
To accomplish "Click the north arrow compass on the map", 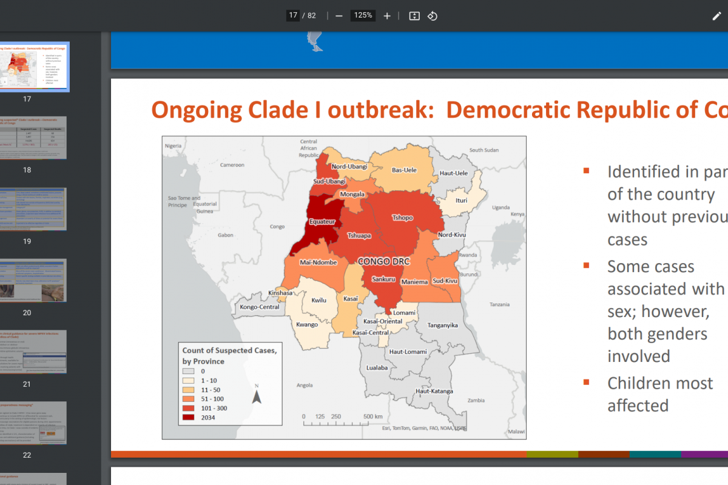I will (x=257, y=395).
